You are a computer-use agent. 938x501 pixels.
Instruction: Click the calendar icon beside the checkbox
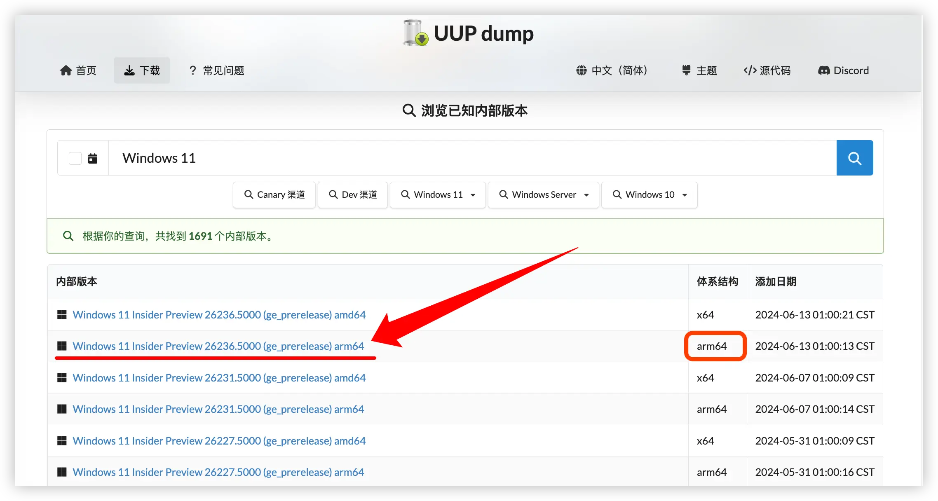coord(93,158)
